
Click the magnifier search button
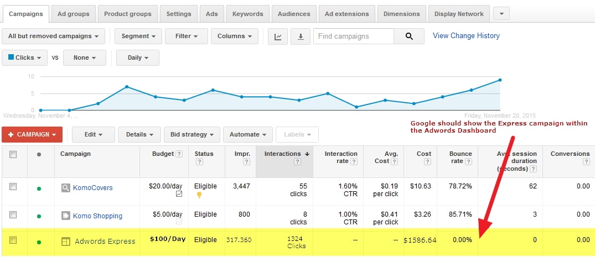(x=408, y=36)
